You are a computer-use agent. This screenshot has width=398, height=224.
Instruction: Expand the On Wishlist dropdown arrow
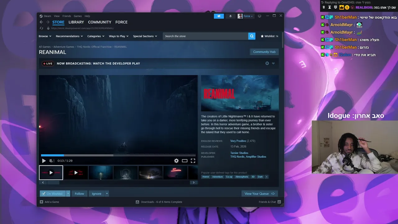pos(68,194)
